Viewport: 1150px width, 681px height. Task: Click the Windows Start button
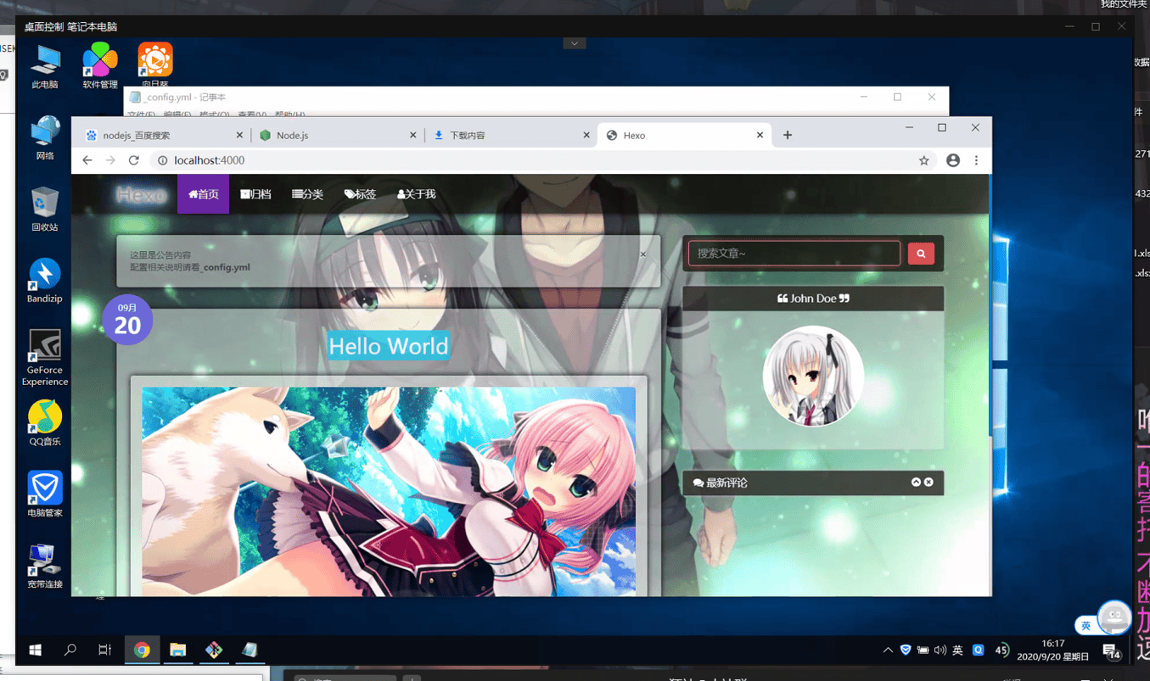(35, 650)
